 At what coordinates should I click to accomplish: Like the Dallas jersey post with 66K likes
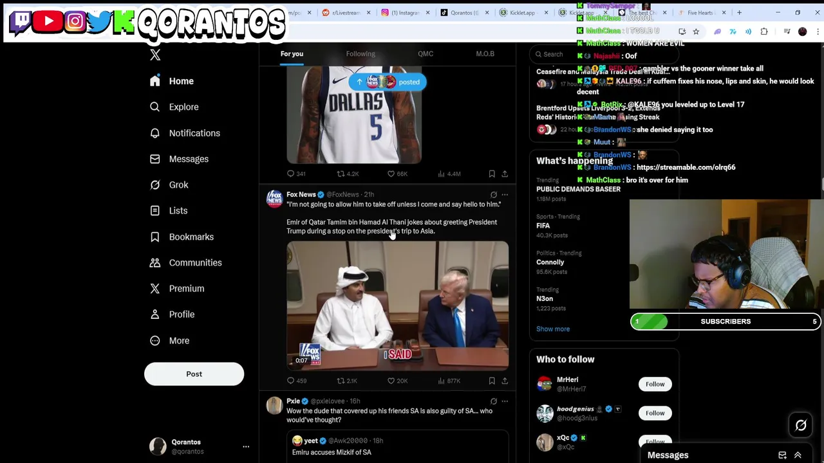pyautogui.click(x=397, y=174)
